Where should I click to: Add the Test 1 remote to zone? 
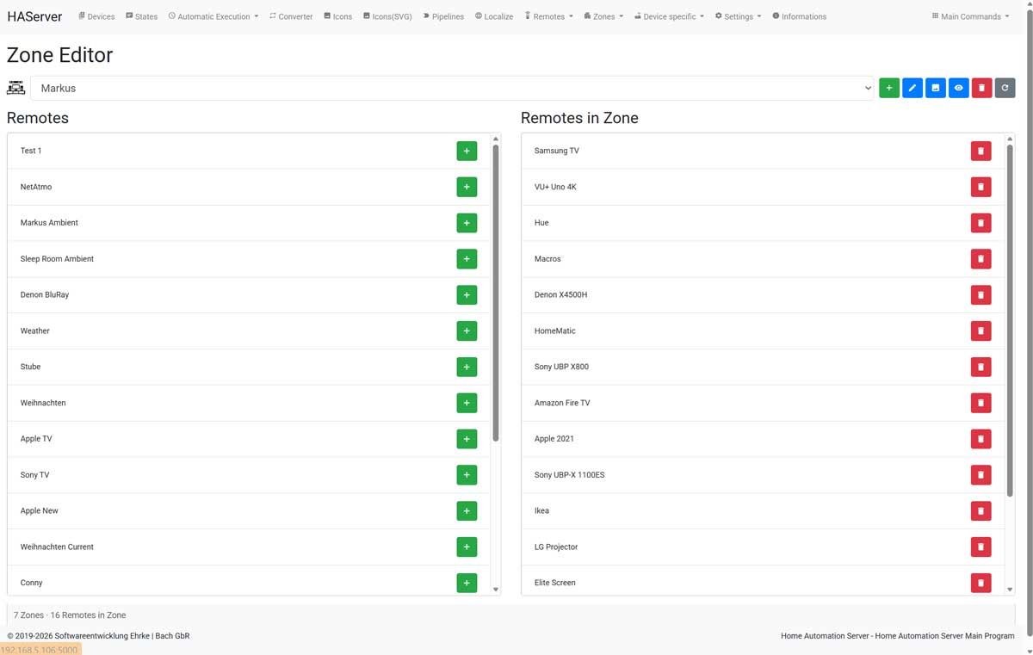point(467,151)
